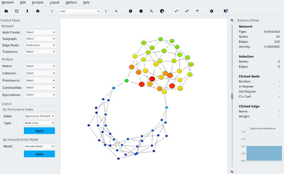
Task: Open the Options menu
Action: [x=71, y=2]
